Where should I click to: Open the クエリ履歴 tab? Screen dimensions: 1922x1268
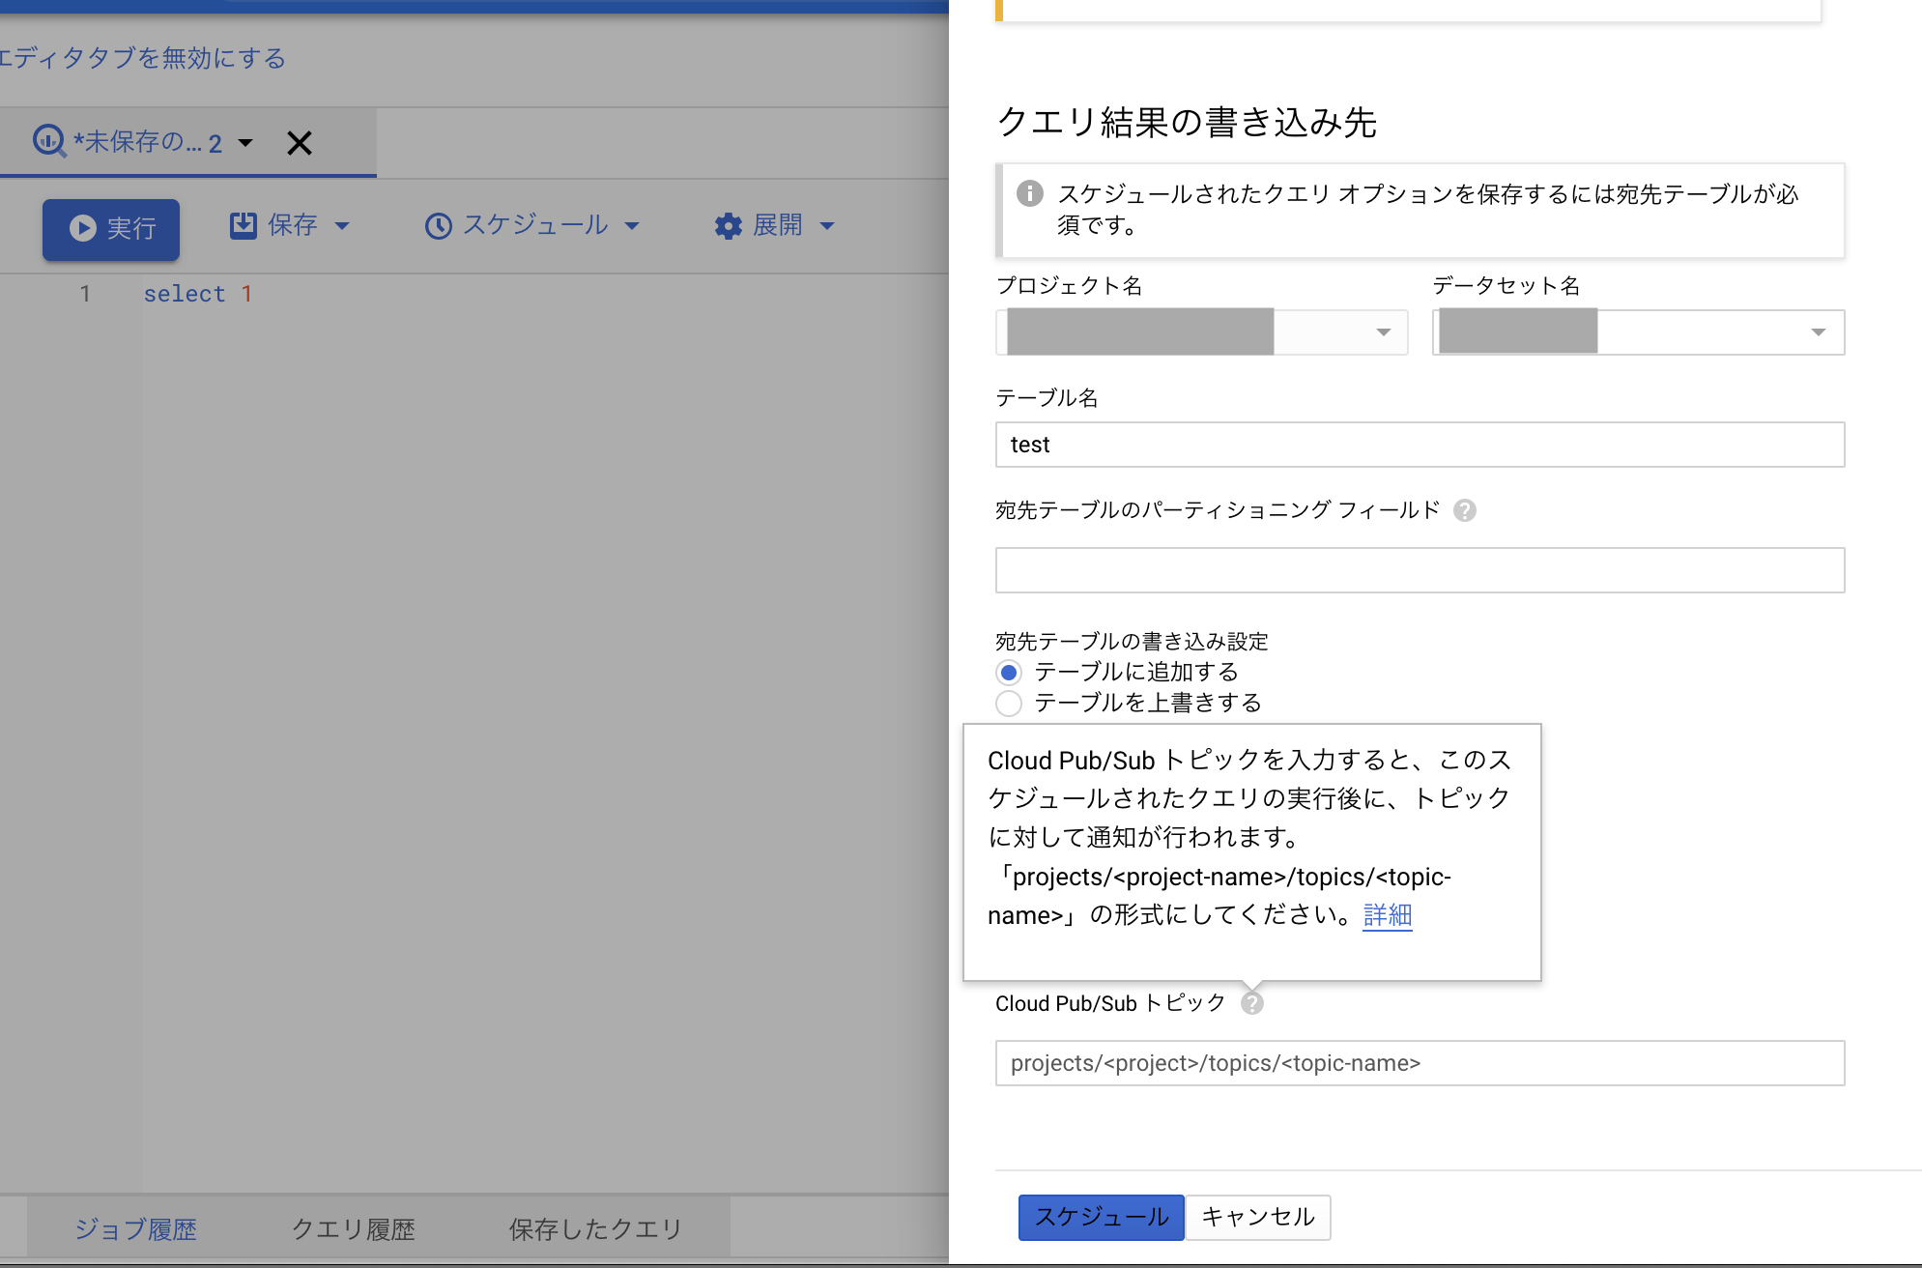point(353,1228)
